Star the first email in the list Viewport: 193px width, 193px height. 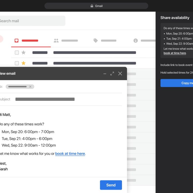click(x=24, y=53)
